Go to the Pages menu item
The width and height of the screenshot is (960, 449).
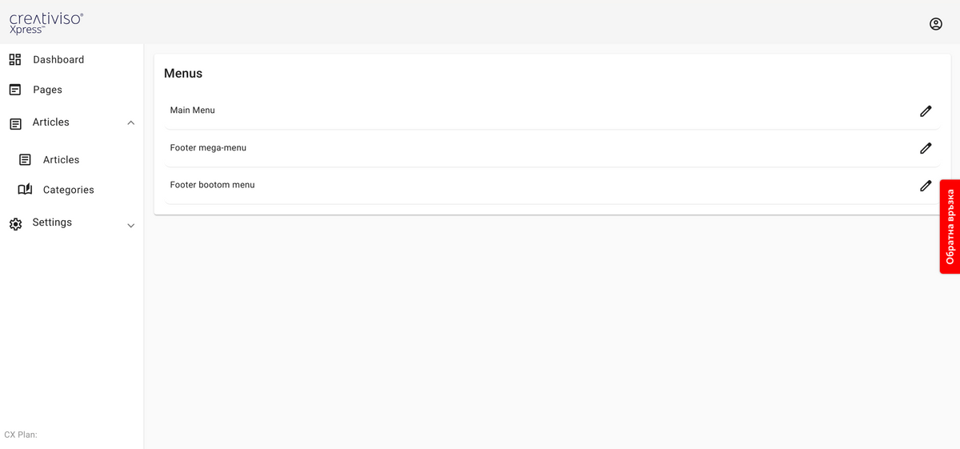[47, 90]
